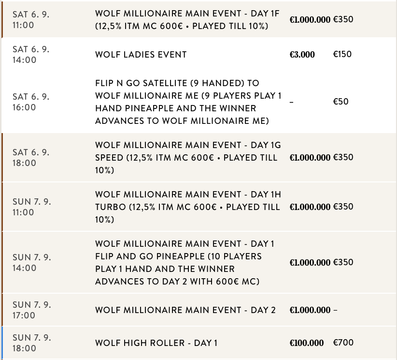This screenshot has height=360, width=397.
Task: Open Wolf Millionaire Main Event Day 1F
Action: click(x=187, y=19)
